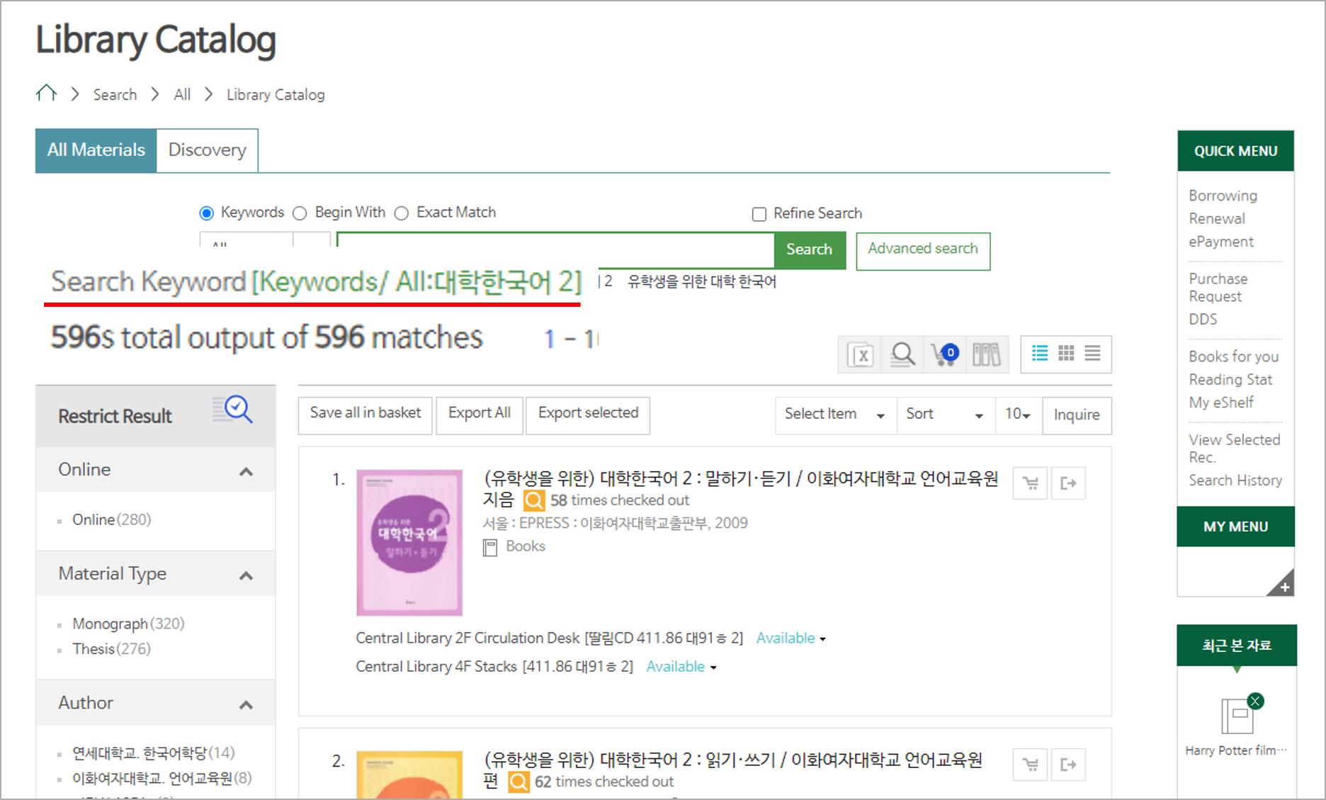Go to the home breadcrumb icon
Viewport: 1326px width, 800px height.
[x=47, y=93]
